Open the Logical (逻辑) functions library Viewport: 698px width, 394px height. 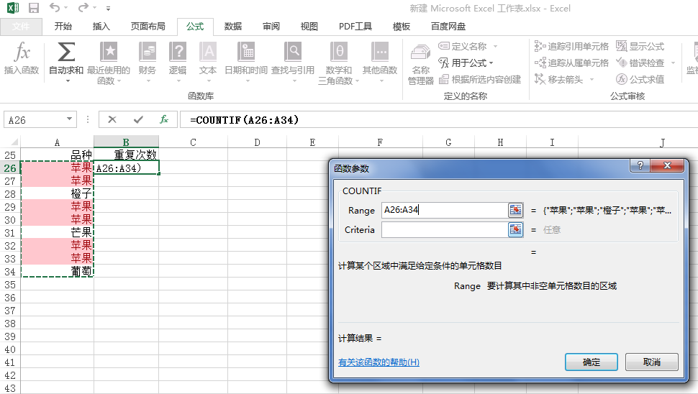[178, 62]
